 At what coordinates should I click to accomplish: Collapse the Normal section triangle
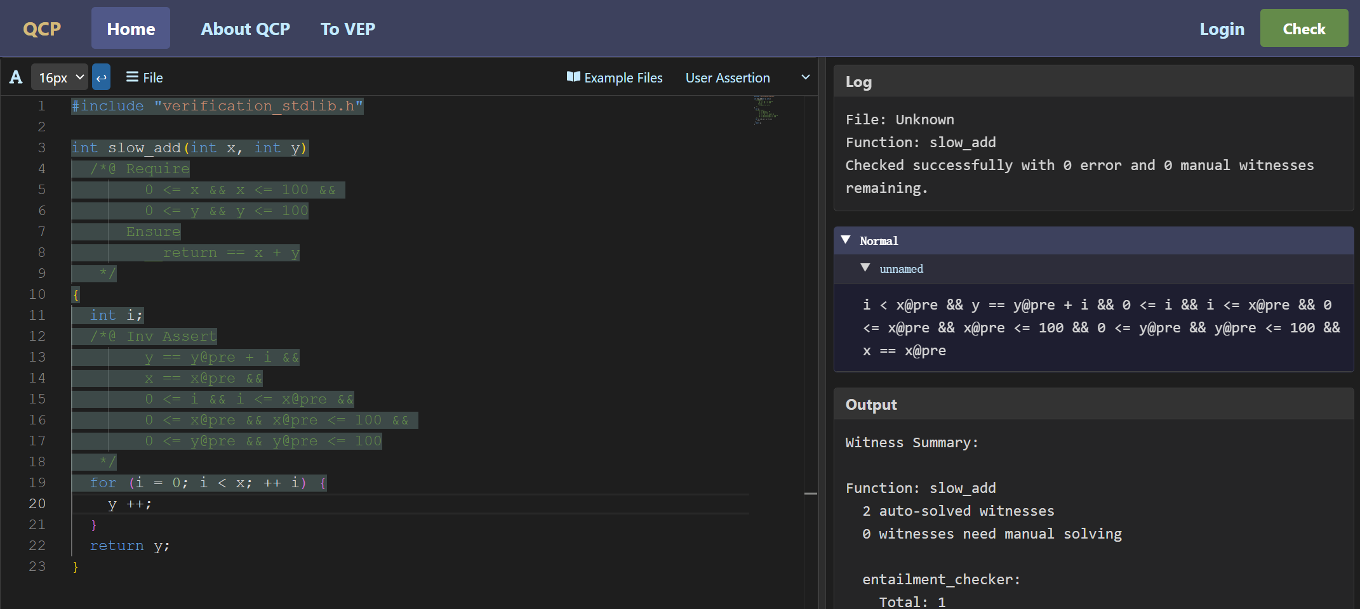pyautogui.click(x=846, y=240)
